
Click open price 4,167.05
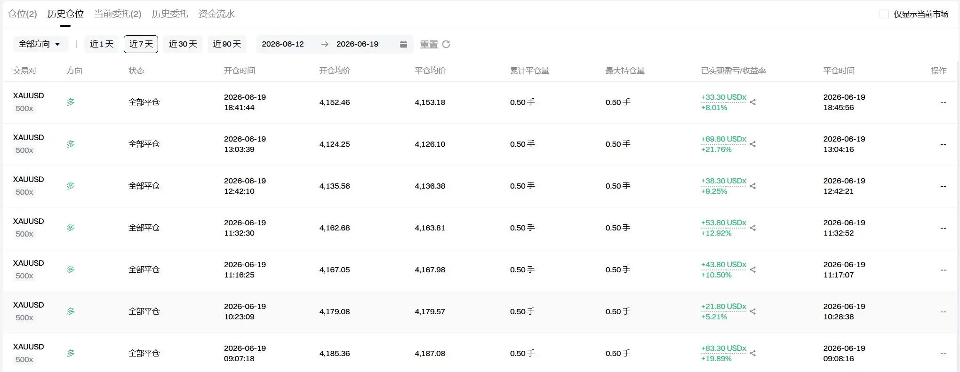coord(335,269)
